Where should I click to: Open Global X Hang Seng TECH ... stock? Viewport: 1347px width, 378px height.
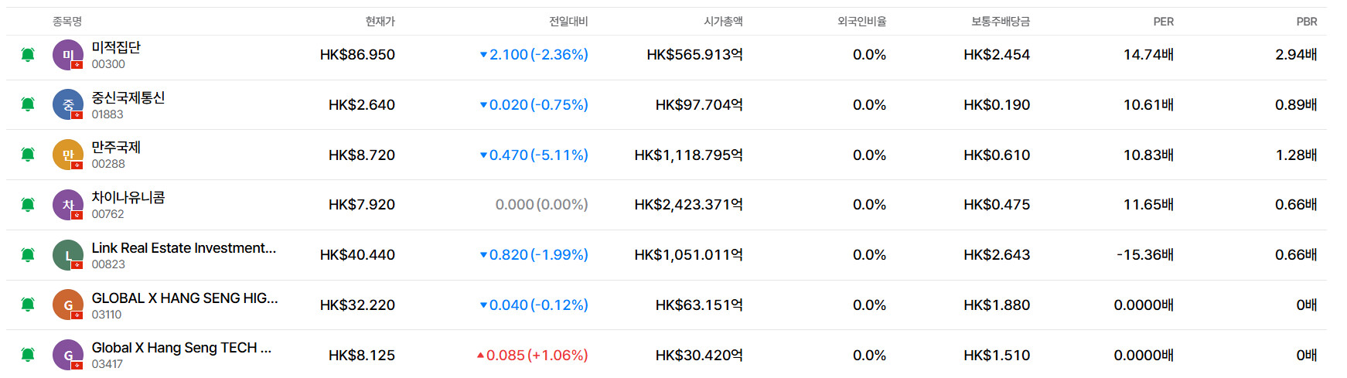[182, 348]
